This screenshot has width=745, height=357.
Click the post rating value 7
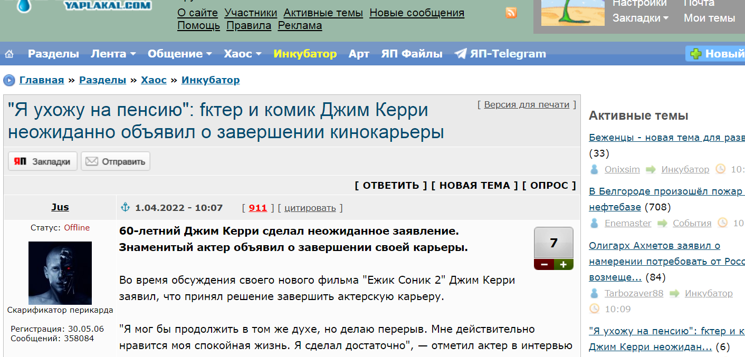click(x=553, y=243)
